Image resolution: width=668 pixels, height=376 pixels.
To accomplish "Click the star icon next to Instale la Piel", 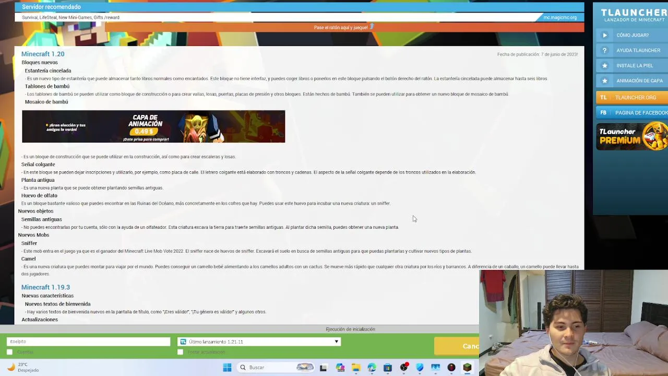I will 604,66.
